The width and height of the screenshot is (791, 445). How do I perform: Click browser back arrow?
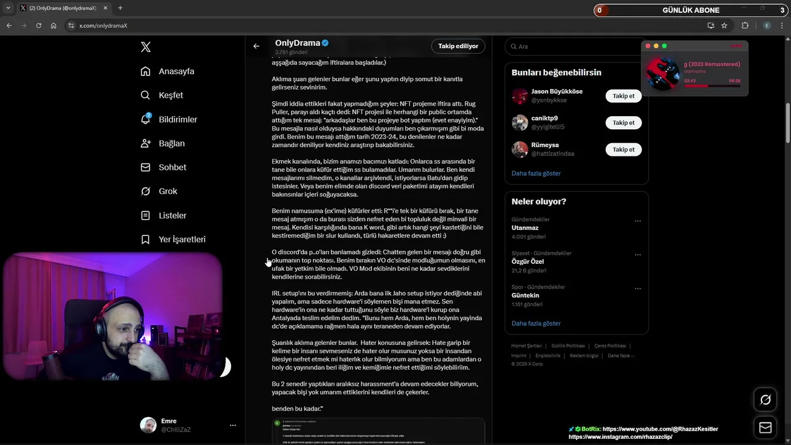[x=9, y=25]
